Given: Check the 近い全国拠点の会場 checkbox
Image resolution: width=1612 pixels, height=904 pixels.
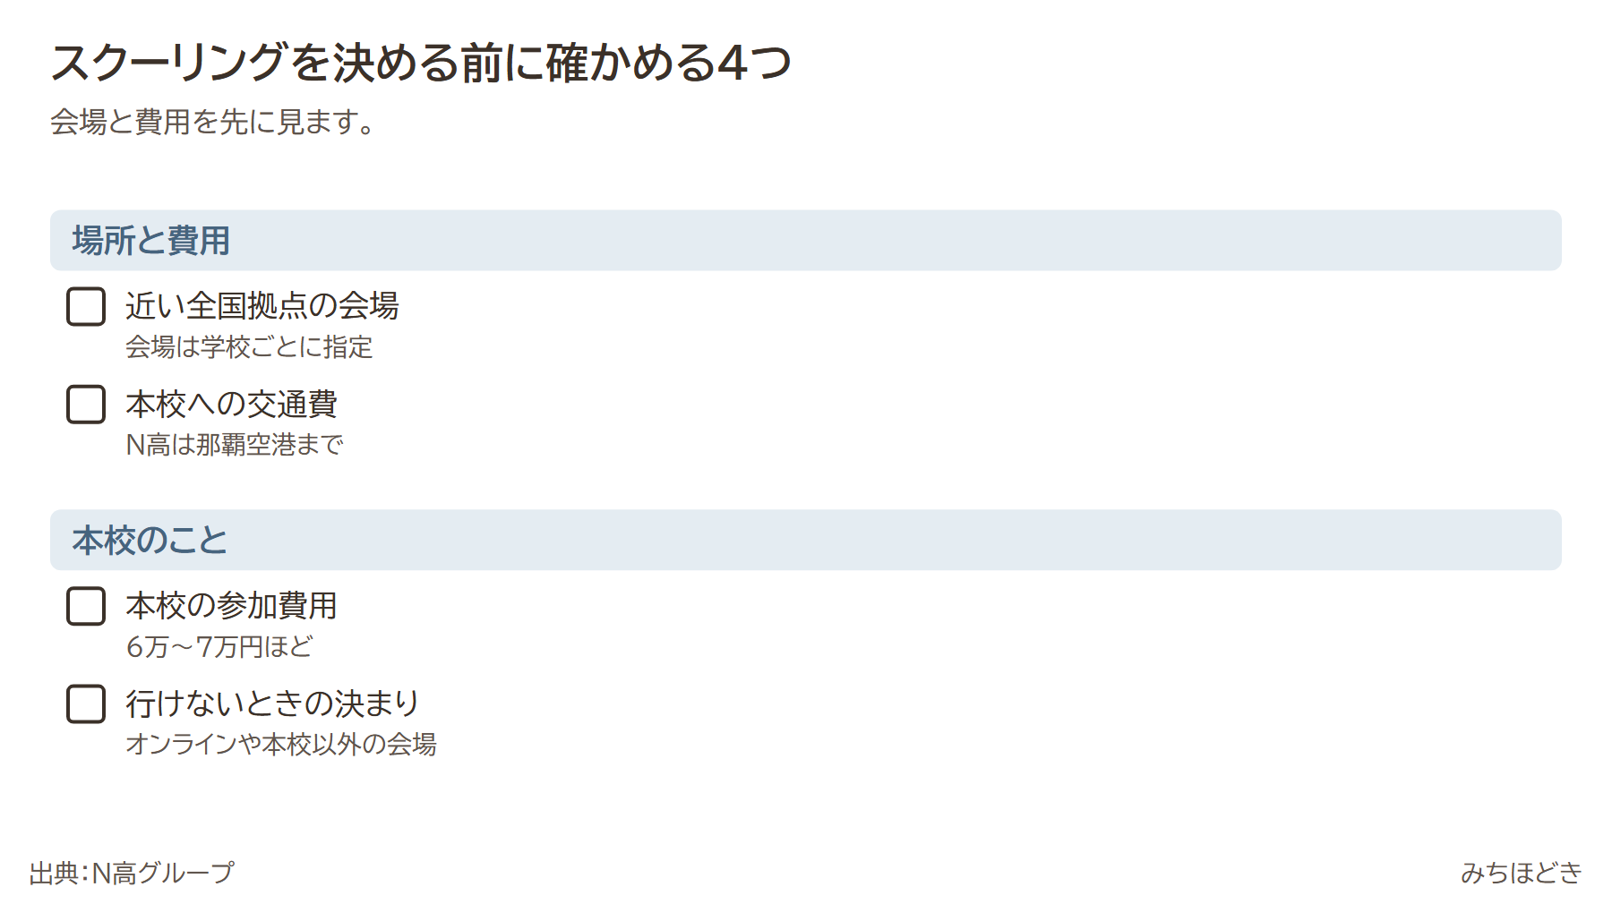Looking at the screenshot, I should click(86, 306).
